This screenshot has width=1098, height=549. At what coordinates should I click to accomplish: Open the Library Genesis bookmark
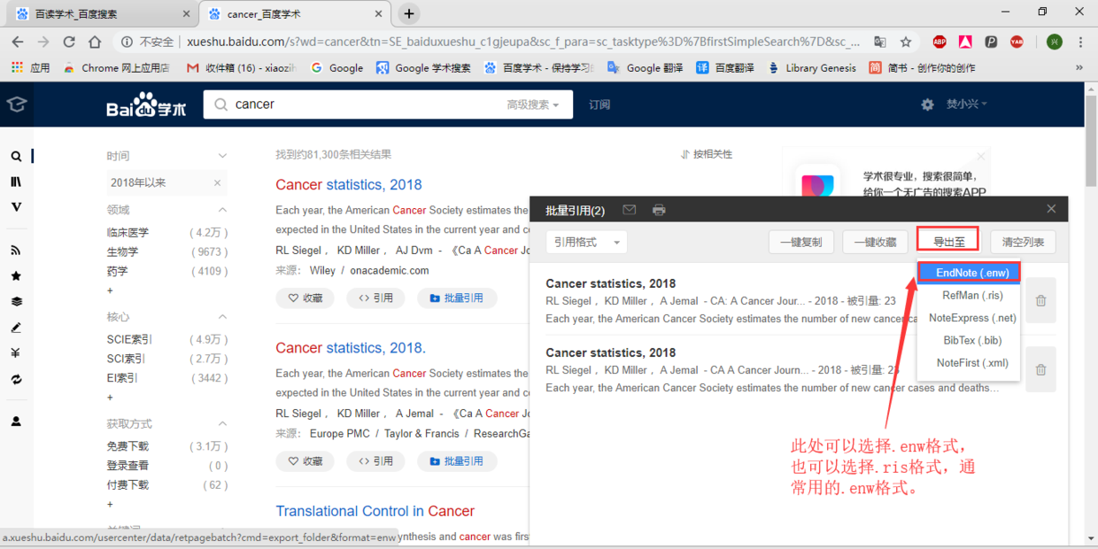pos(812,67)
